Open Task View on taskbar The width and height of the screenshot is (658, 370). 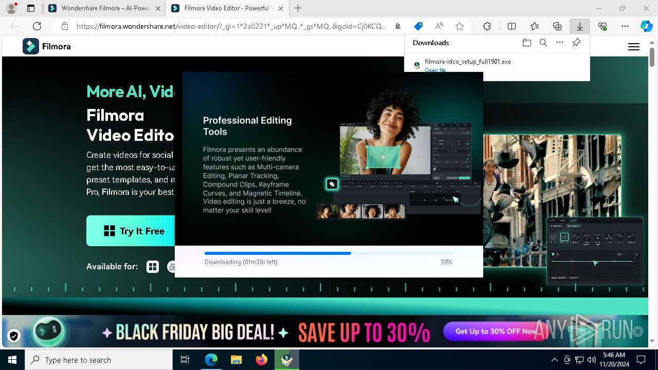(x=185, y=360)
